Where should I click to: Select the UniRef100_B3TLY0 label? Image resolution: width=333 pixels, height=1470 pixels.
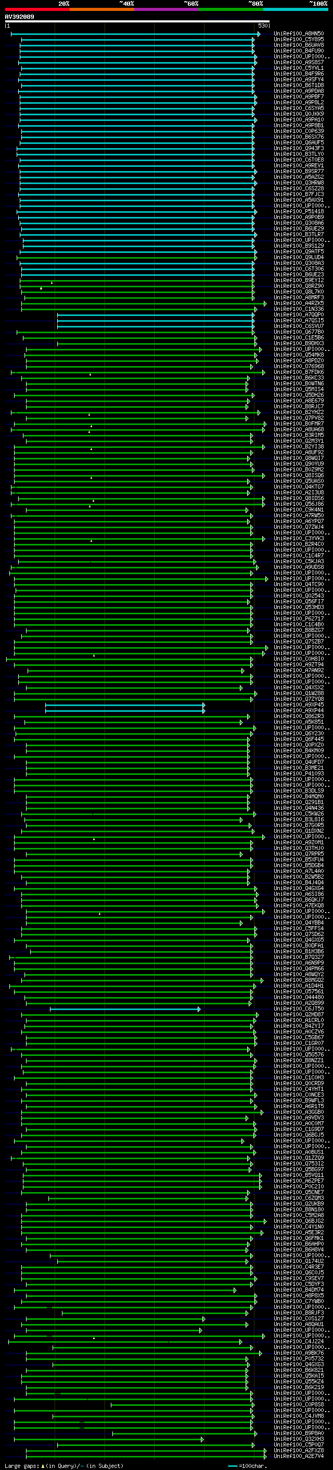tap(299, 154)
